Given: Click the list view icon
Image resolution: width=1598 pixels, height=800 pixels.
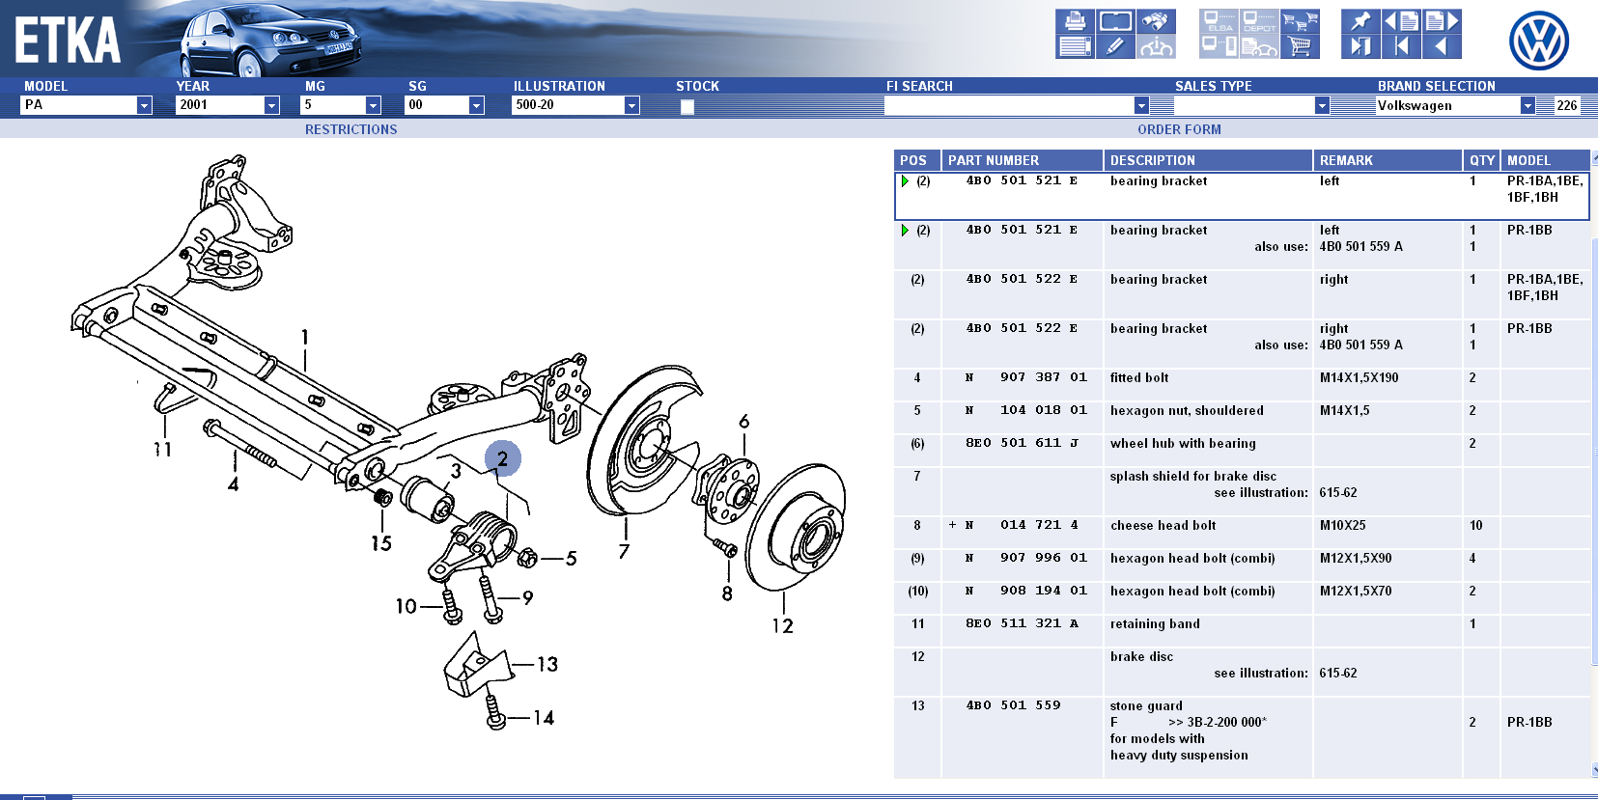Looking at the screenshot, I should point(1074,45).
